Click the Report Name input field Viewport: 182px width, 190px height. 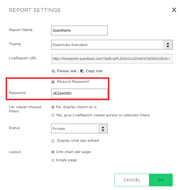pos(79,30)
